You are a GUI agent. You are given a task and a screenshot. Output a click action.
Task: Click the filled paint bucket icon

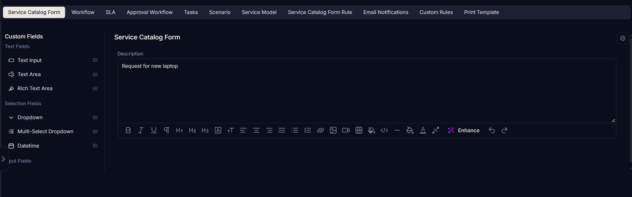tap(372, 130)
